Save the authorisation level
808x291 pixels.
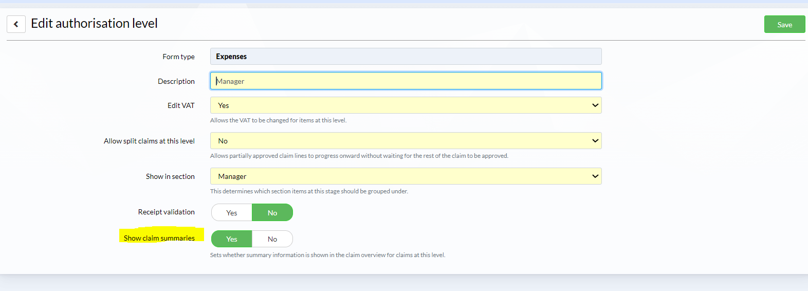click(x=784, y=24)
